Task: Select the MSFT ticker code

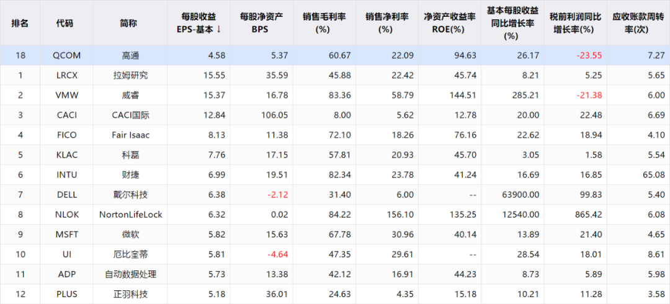Action: tap(66, 235)
